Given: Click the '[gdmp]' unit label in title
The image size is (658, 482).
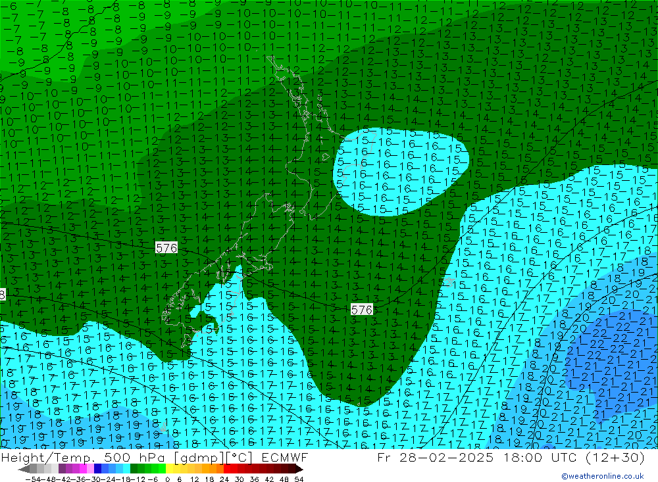Looking at the screenshot, I should click(199, 457).
